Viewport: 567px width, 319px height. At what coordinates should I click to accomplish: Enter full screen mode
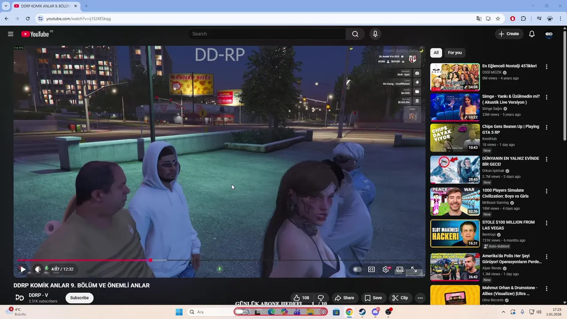pos(414,269)
